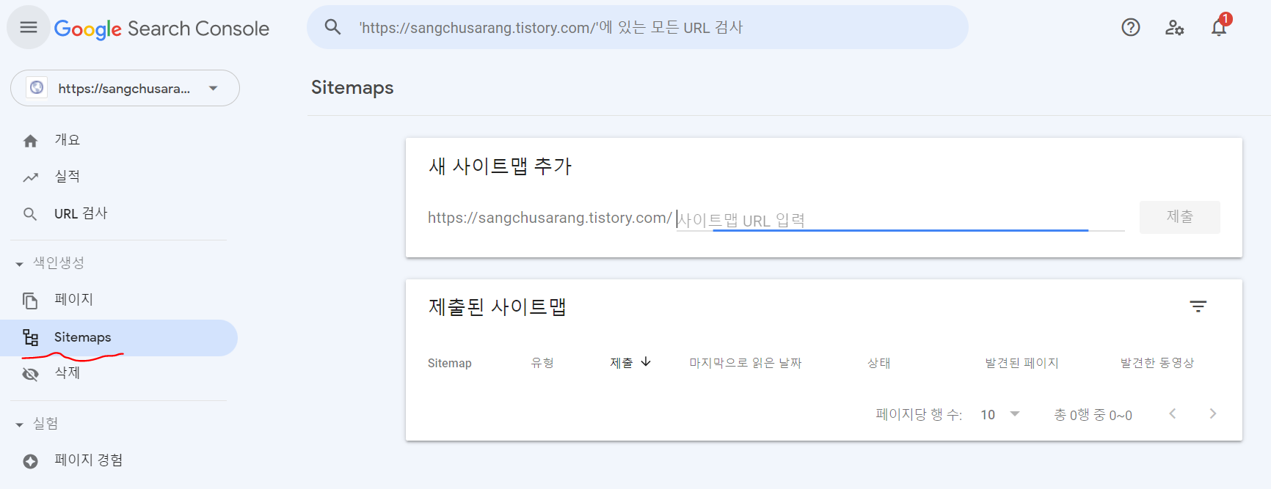
Task: Click the 발견된 페이지 column header
Action: 1021,363
